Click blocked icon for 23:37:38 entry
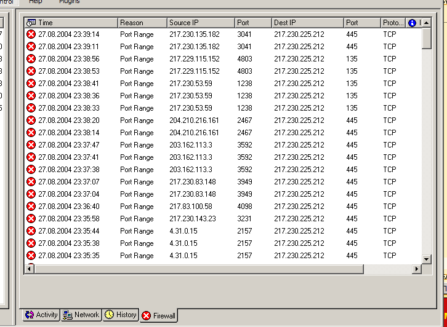Screen dimensions: 447x327 tap(31, 170)
